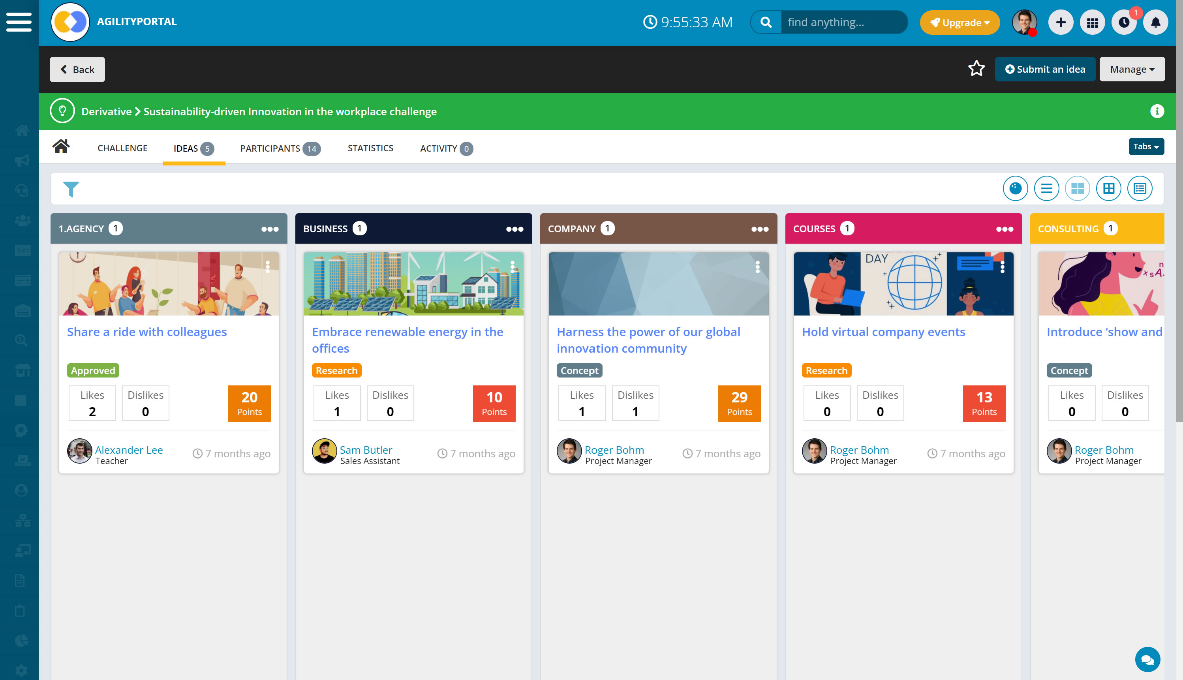Mark the challenge as favorite with the star
Screen dimensions: 1183x680
point(976,69)
